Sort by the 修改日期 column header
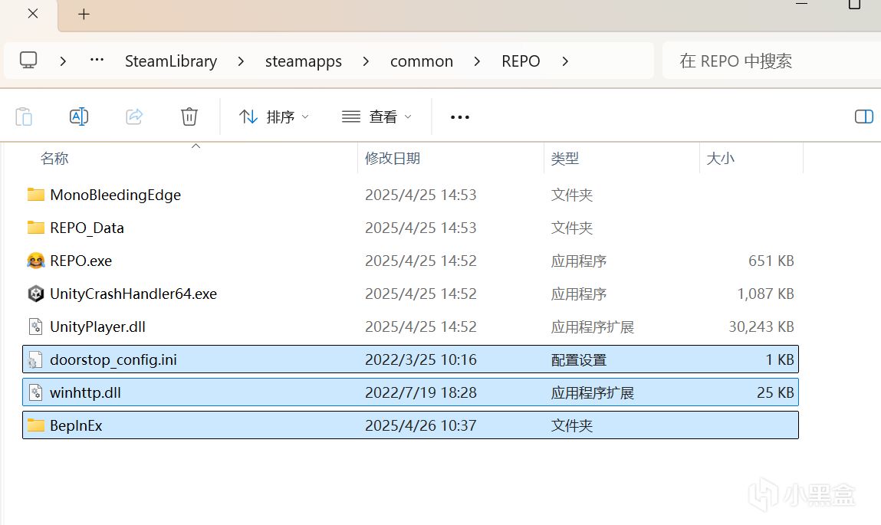Screen dimensions: 881x525 (392, 159)
